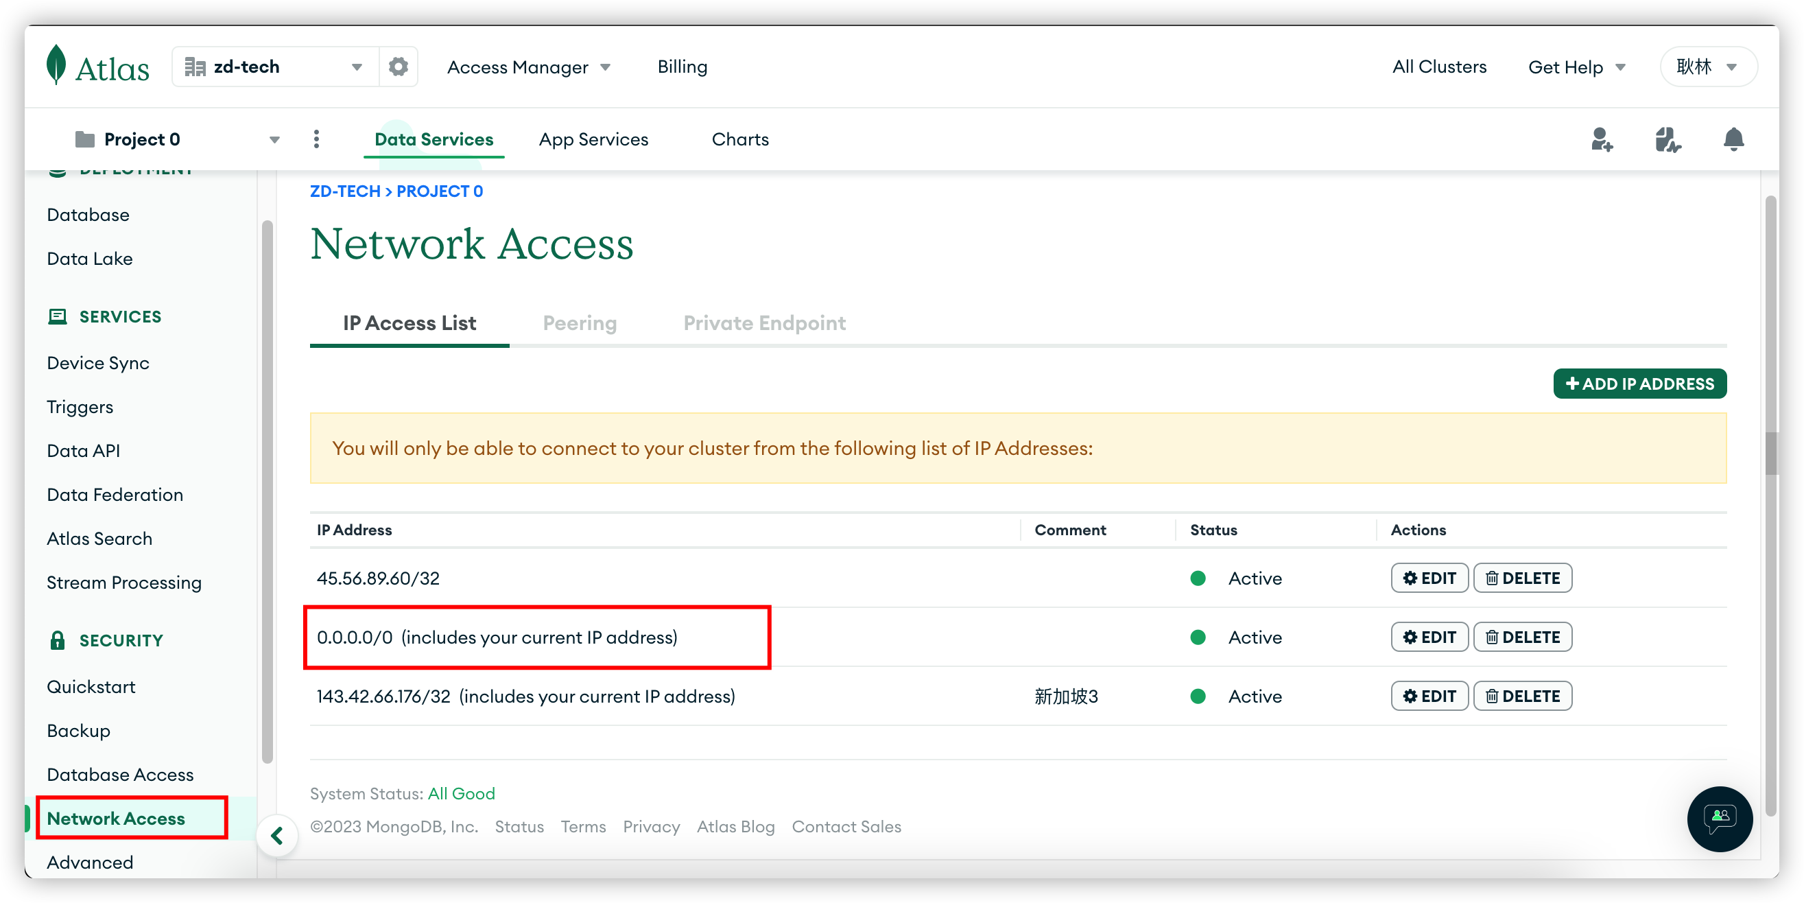Switch to the Private Endpoint tab
The width and height of the screenshot is (1804, 903).
[764, 323]
